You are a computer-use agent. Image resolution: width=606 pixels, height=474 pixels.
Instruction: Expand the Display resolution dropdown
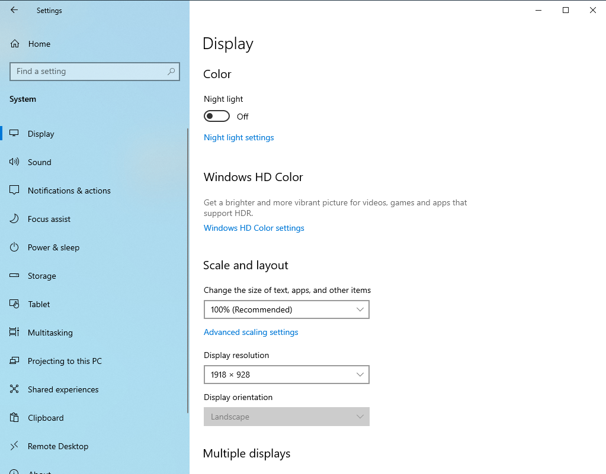tap(286, 375)
